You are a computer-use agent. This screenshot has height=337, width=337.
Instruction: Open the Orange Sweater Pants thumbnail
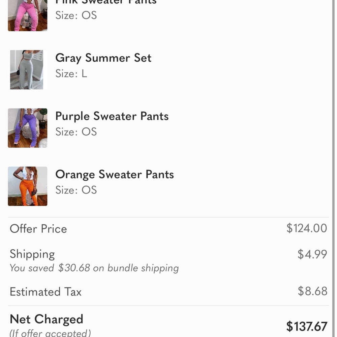pyautogui.click(x=27, y=186)
